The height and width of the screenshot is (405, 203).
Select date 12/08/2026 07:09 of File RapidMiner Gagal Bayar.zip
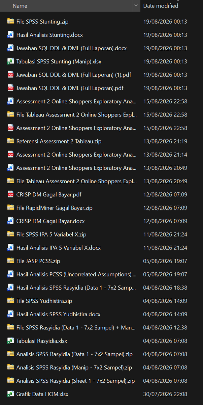pos(165,208)
